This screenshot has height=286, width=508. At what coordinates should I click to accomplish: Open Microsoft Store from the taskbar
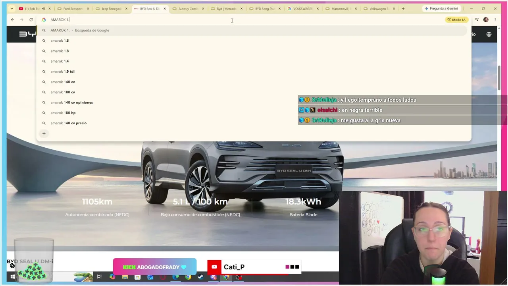pyautogui.click(x=138, y=277)
